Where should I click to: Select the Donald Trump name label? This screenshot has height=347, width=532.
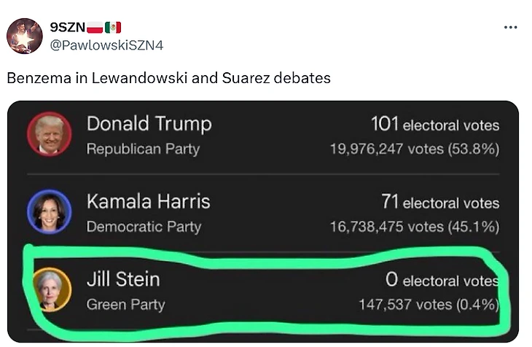[149, 124]
